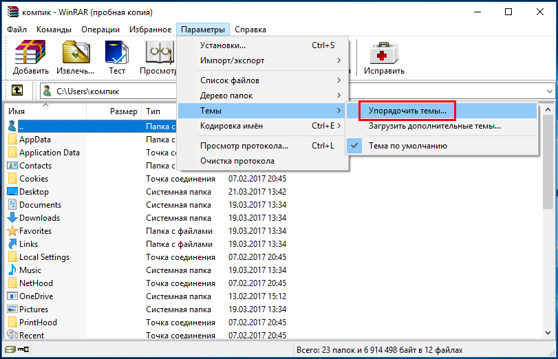Expand the Импорт/экспорт submenu

(x=263, y=61)
